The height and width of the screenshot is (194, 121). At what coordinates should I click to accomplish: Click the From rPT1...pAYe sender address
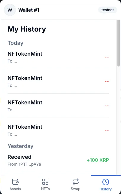pos(24,164)
